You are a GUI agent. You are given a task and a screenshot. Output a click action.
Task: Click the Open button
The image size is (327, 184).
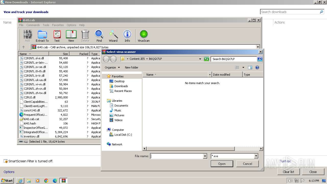pos(222,164)
